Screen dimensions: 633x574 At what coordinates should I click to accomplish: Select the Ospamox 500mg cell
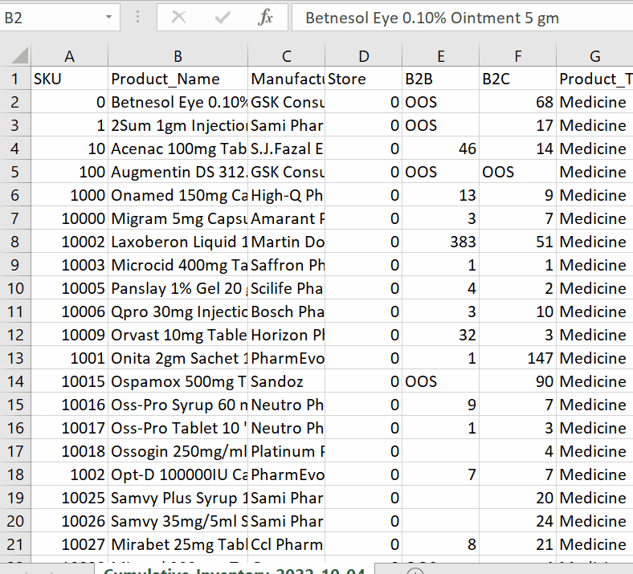[x=178, y=381]
